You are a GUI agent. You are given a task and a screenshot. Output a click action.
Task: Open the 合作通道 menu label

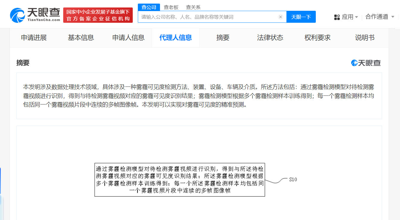(x=377, y=17)
